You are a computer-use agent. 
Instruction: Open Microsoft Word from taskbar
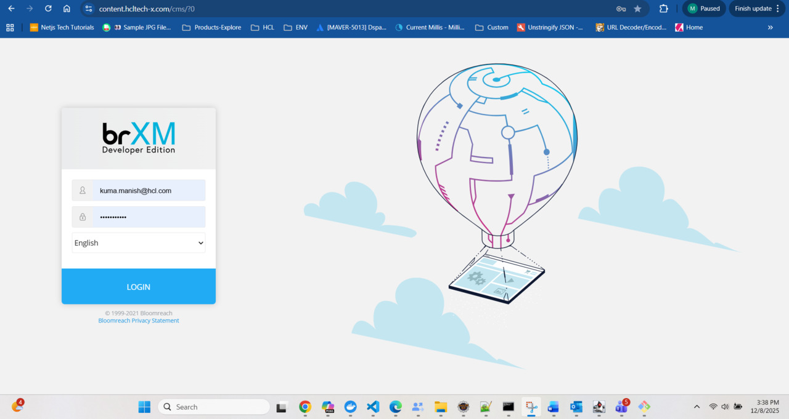tap(554, 407)
